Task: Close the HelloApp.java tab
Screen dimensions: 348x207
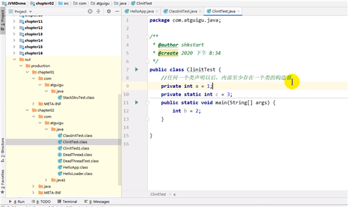Action: tap(157, 11)
